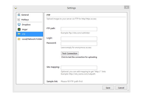Click the Settings window title
Viewport: 146px width, 98px height.
71,8
